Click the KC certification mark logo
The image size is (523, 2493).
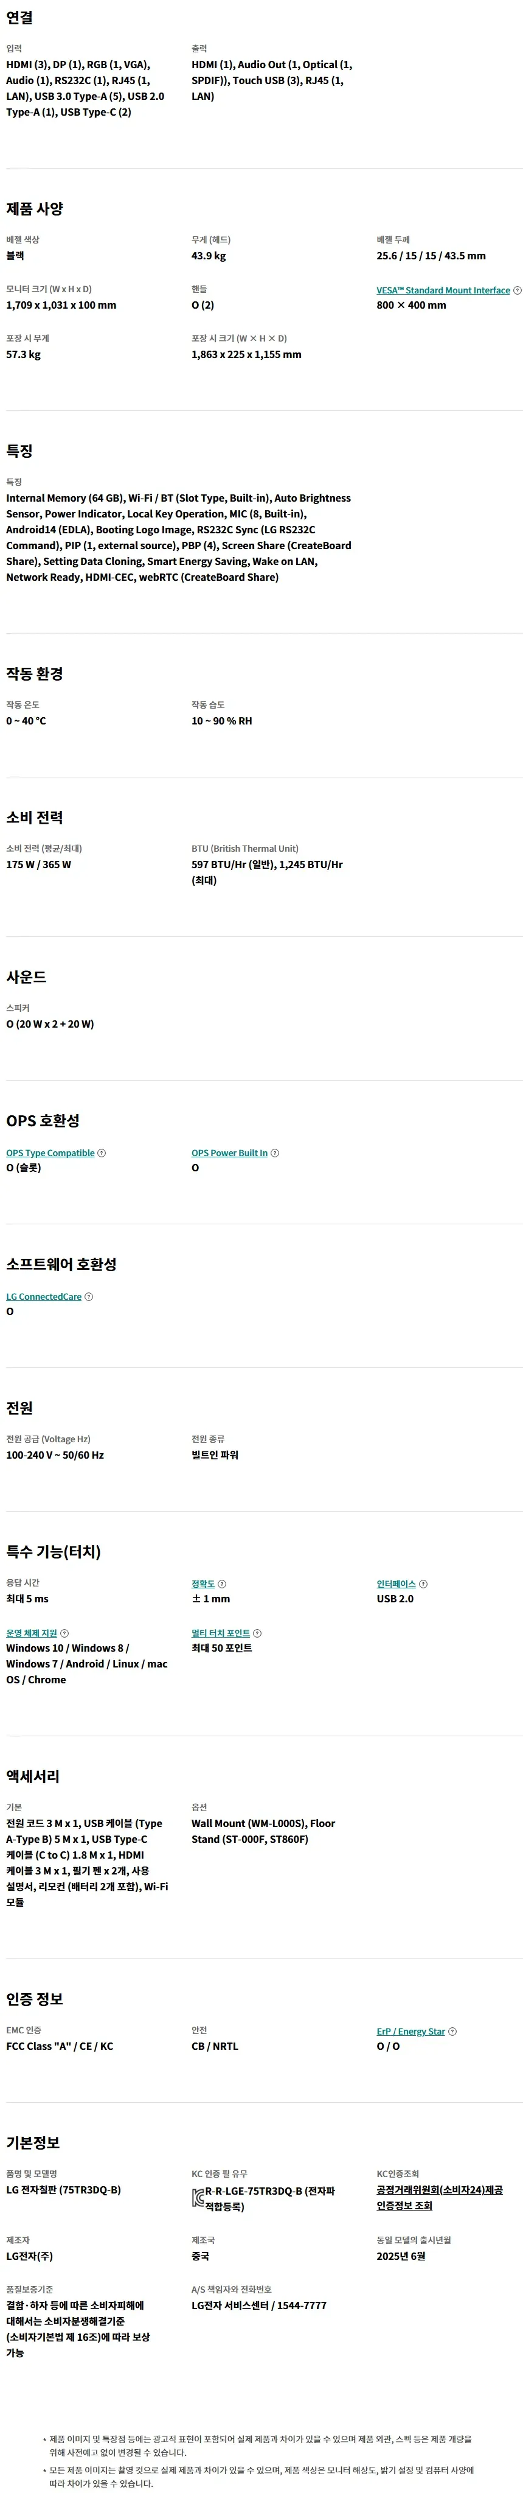[197, 2199]
